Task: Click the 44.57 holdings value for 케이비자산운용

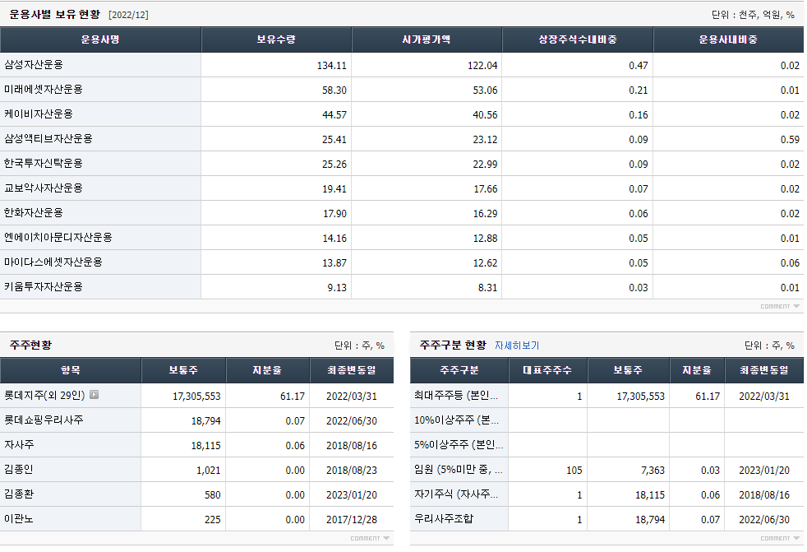Action: tap(334, 115)
